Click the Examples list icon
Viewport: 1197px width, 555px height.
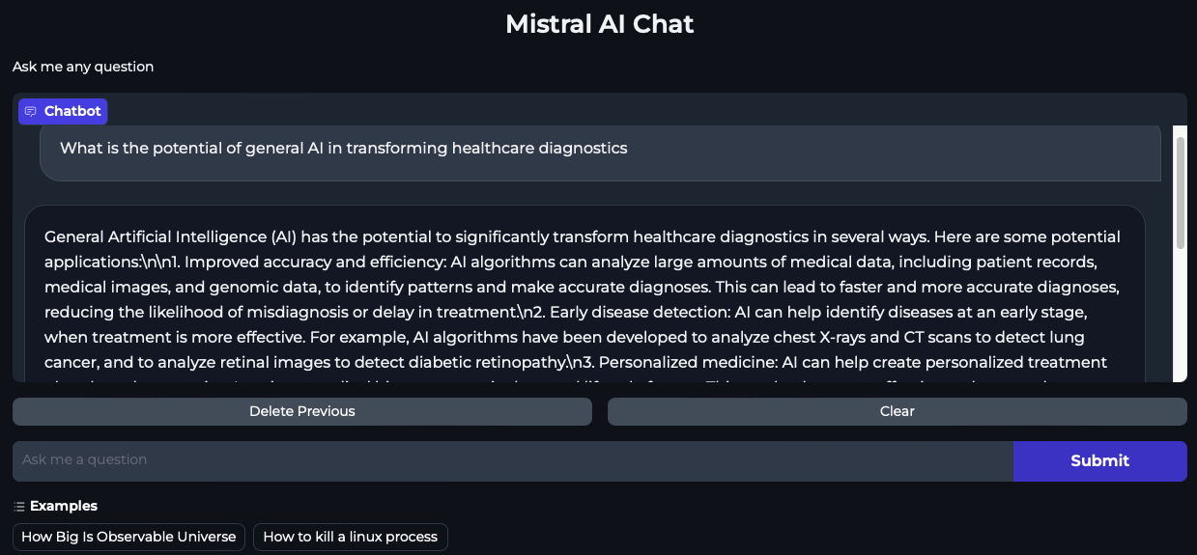[19, 507]
